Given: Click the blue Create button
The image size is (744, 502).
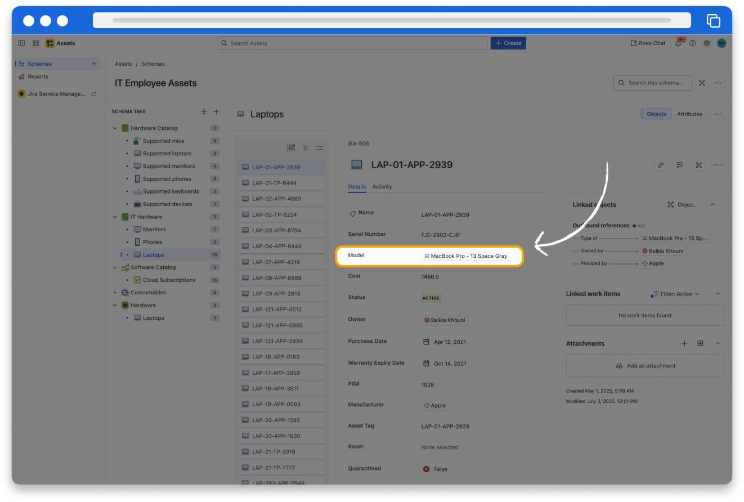Looking at the screenshot, I should 508,43.
